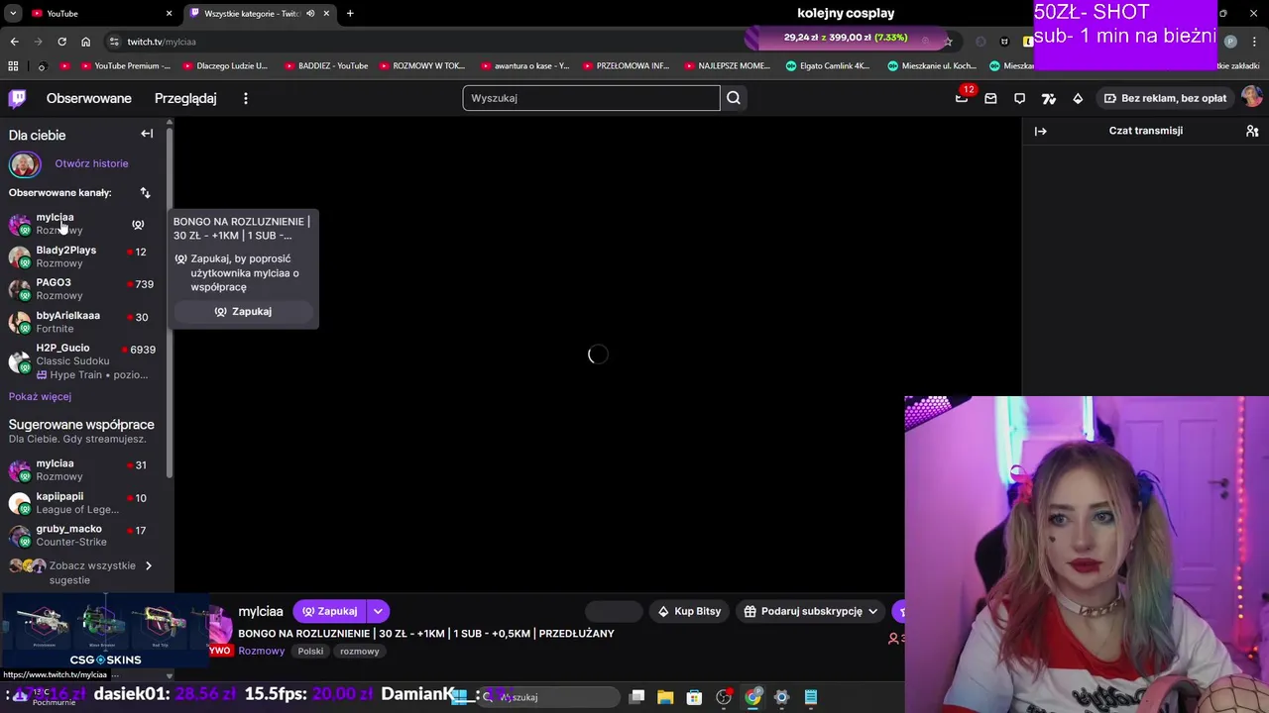Open Elgato Camlink 4K bookmark

[827, 66]
